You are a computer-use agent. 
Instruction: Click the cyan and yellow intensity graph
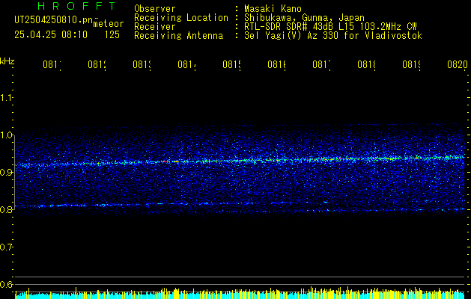(240, 294)
